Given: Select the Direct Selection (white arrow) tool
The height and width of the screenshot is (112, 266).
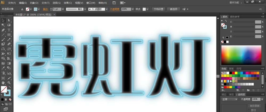Looking at the screenshot, I should click(9, 20).
